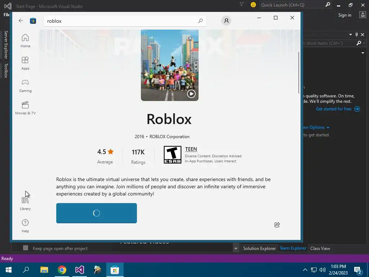This screenshot has height=277, width=369.
Task: Click the Store search field containing roblox
Action: [x=125, y=21]
